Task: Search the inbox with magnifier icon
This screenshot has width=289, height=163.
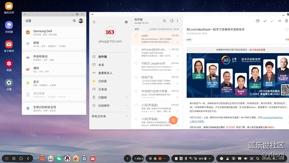Action: pyautogui.click(x=165, y=21)
